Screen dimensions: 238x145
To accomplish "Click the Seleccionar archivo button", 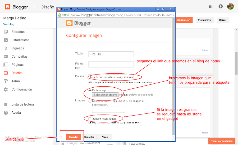I will (x=105, y=95).
